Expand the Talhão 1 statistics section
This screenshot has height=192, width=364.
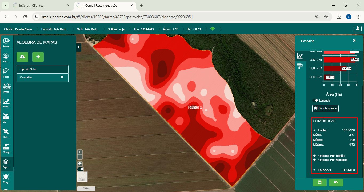pos(314,170)
